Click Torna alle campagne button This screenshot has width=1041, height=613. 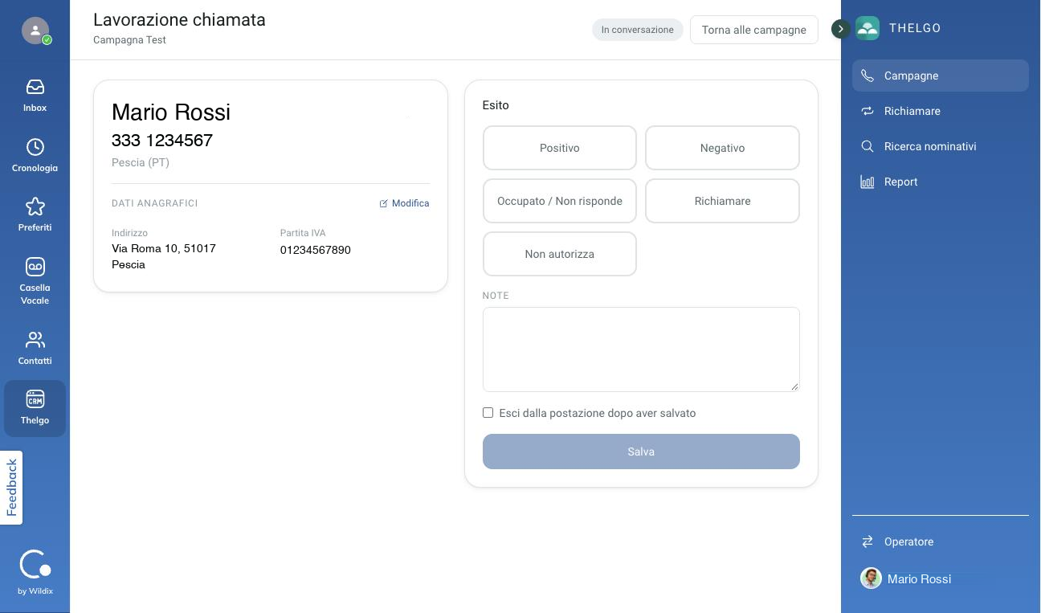[x=753, y=30]
